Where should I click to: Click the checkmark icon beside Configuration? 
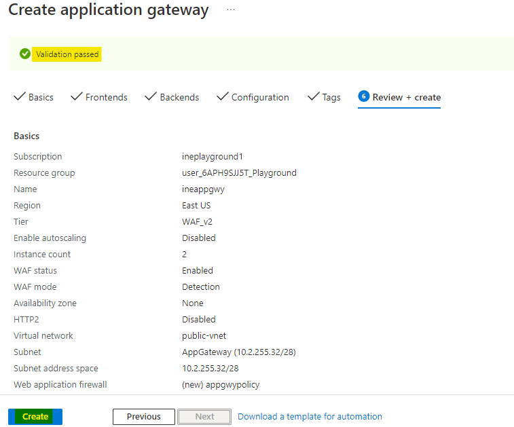click(222, 97)
